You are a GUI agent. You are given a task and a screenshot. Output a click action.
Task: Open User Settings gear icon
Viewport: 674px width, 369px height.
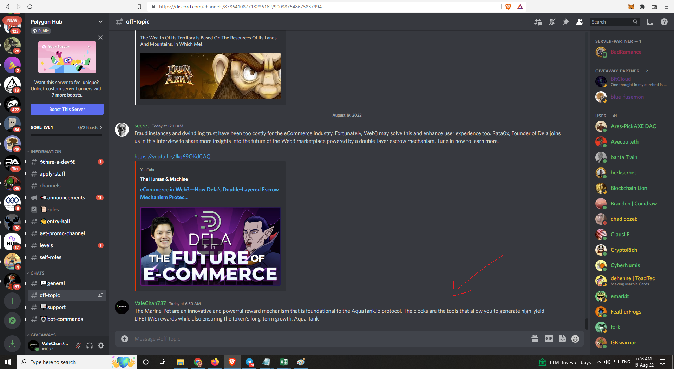101,346
